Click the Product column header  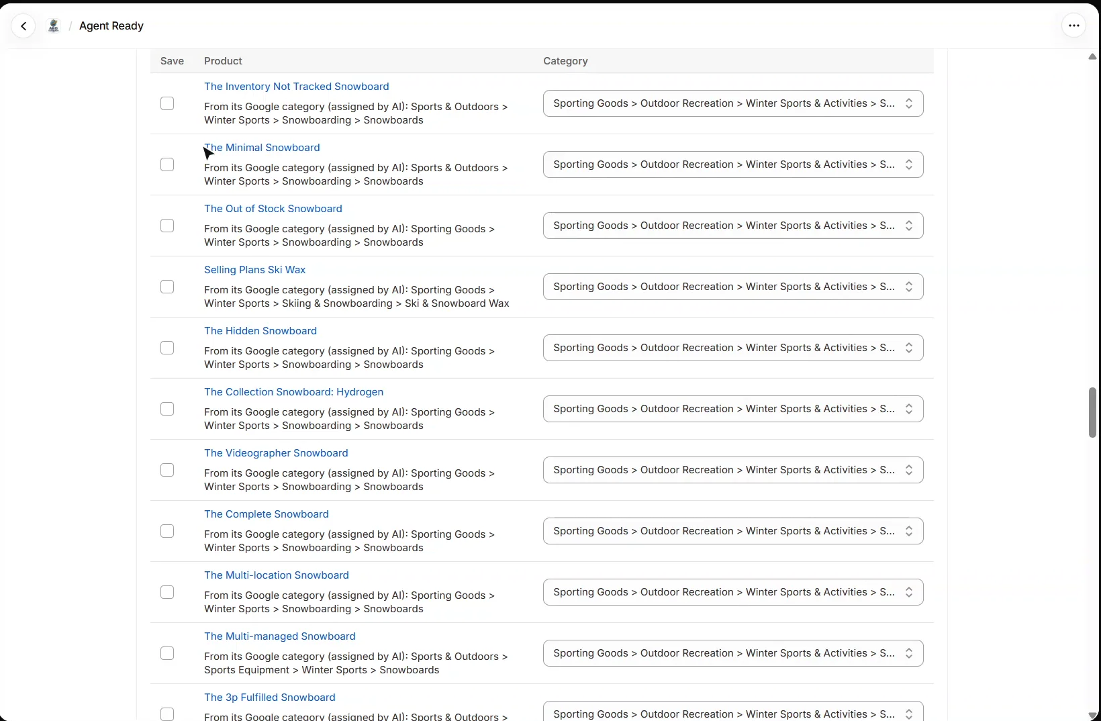(223, 61)
